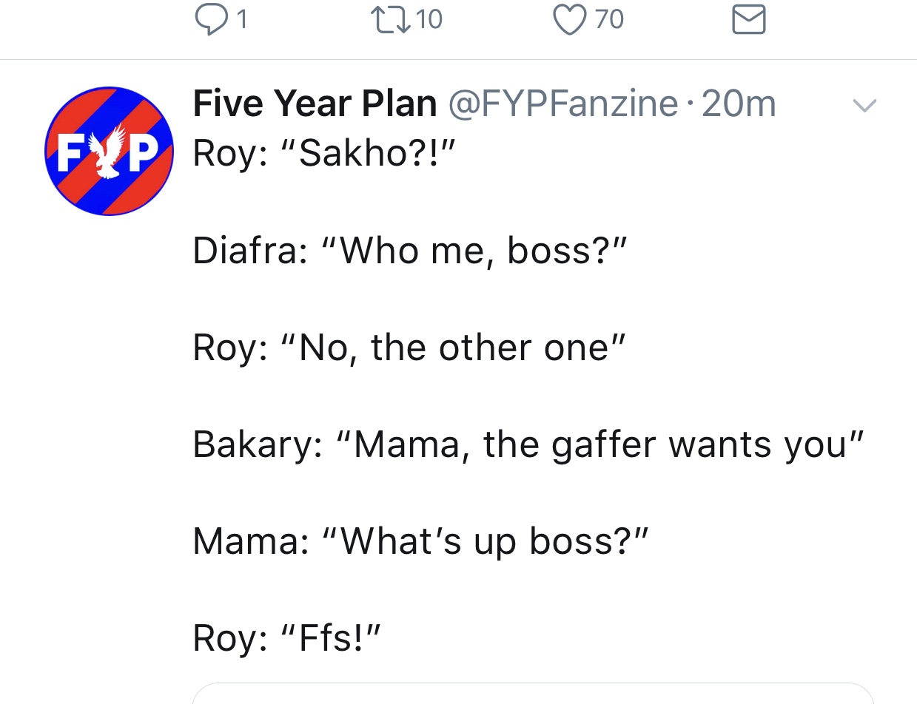The height and width of the screenshot is (704, 917).
Task: Click the @FYPFanzine handle
Action: coord(562,104)
